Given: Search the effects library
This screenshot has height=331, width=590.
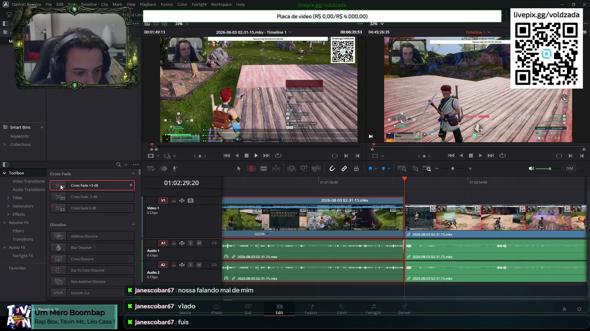Looking at the screenshot, I should (x=118, y=165).
